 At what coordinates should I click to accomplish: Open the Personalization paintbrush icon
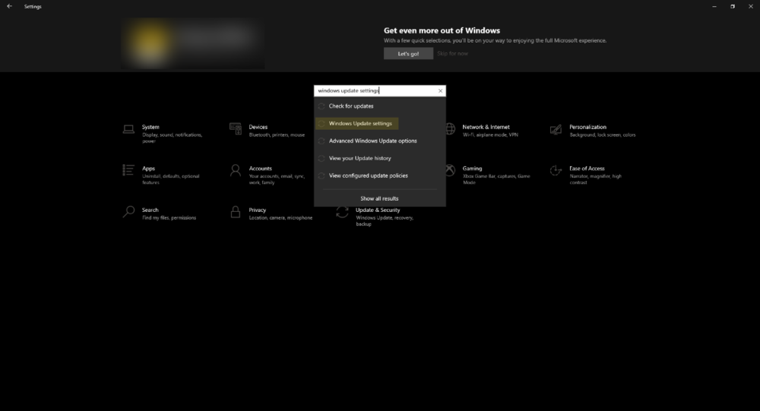(556, 130)
